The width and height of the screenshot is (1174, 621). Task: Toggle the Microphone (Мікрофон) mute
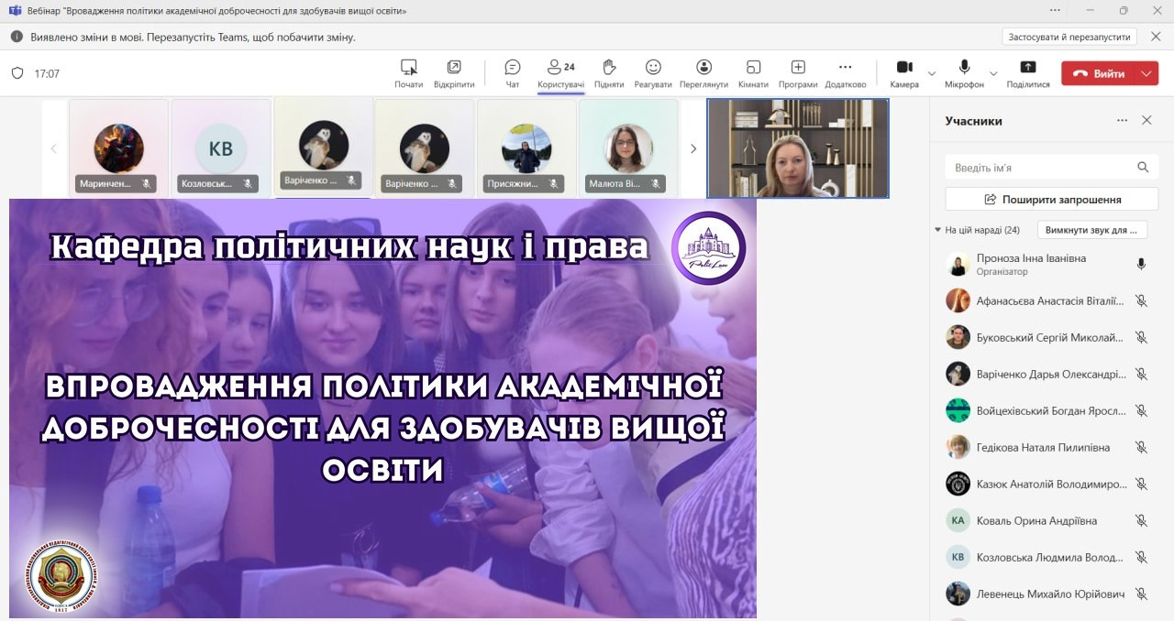click(964, 72)
